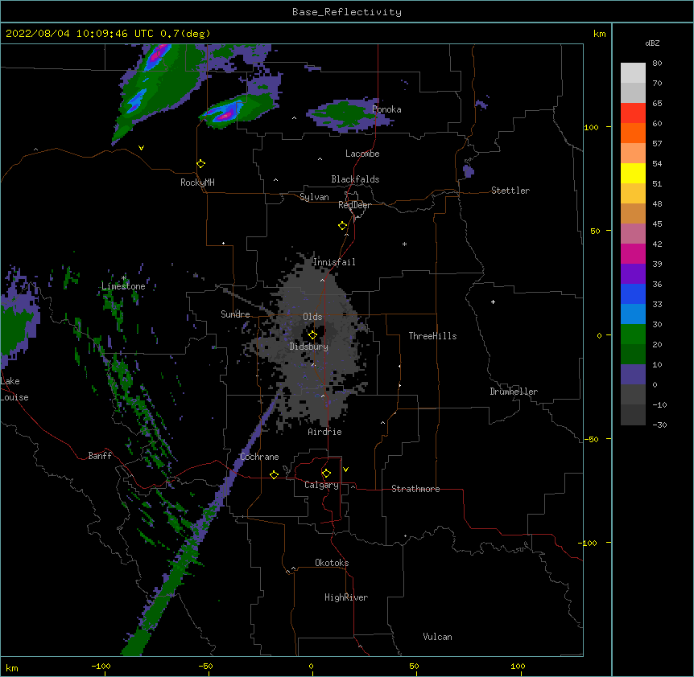Click the Ponoka city label
The width and height of the screenshot is (694, 677).
(386, 109)
